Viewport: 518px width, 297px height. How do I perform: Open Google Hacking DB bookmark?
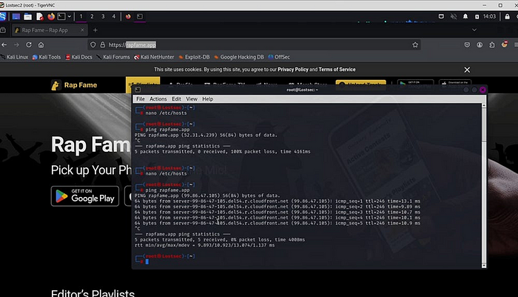coord(239,57)
